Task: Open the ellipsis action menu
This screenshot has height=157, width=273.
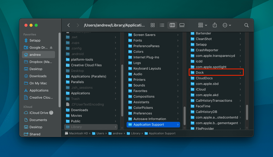Action: 227,25
